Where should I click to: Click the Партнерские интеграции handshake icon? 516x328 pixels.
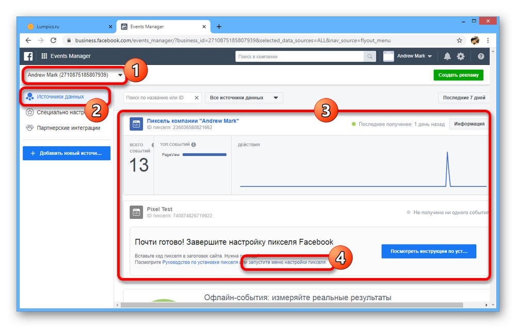coord(30,128)
